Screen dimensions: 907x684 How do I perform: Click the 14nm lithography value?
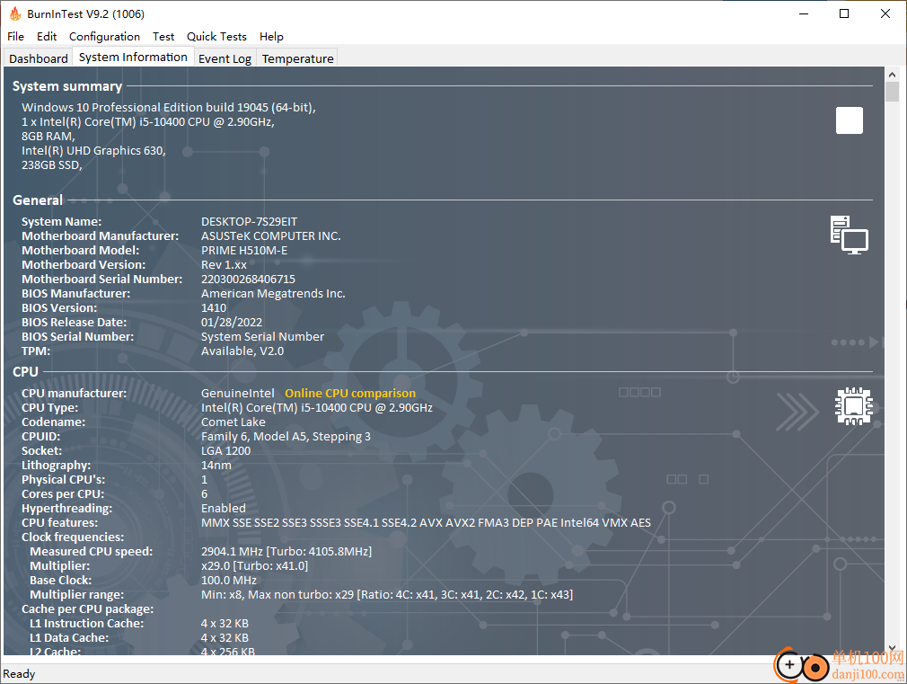216,466
